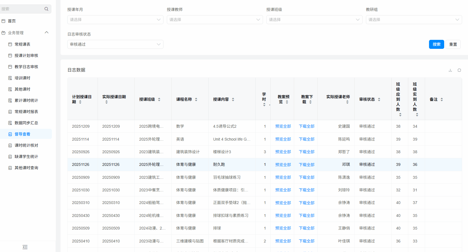Open 授课计划审核 menu item
The image size is (468, 252).
(26, 56)
